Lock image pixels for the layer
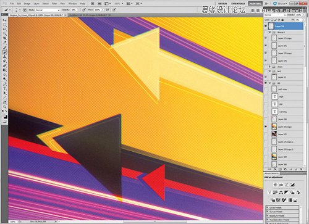309x224 pixels. click(x=276, y=20)
